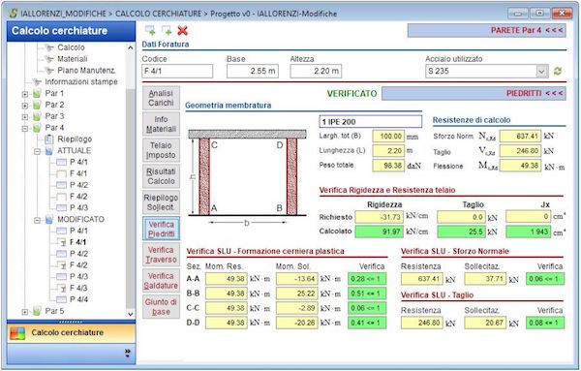Collapse the MODIFICATO tree node
581x371 pixels.
coord(37,220)
